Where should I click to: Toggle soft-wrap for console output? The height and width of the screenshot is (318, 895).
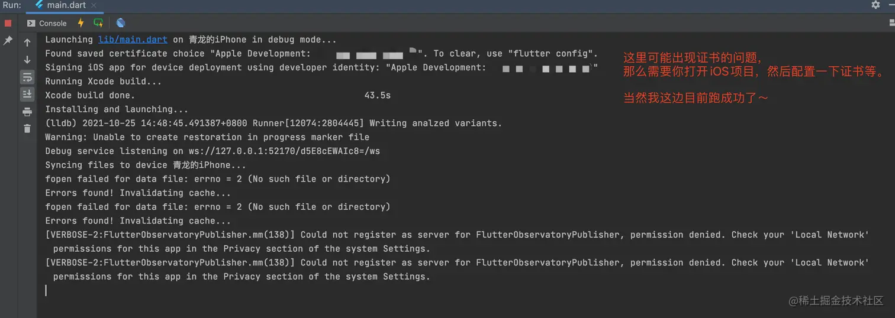click(x=27, y=77)
